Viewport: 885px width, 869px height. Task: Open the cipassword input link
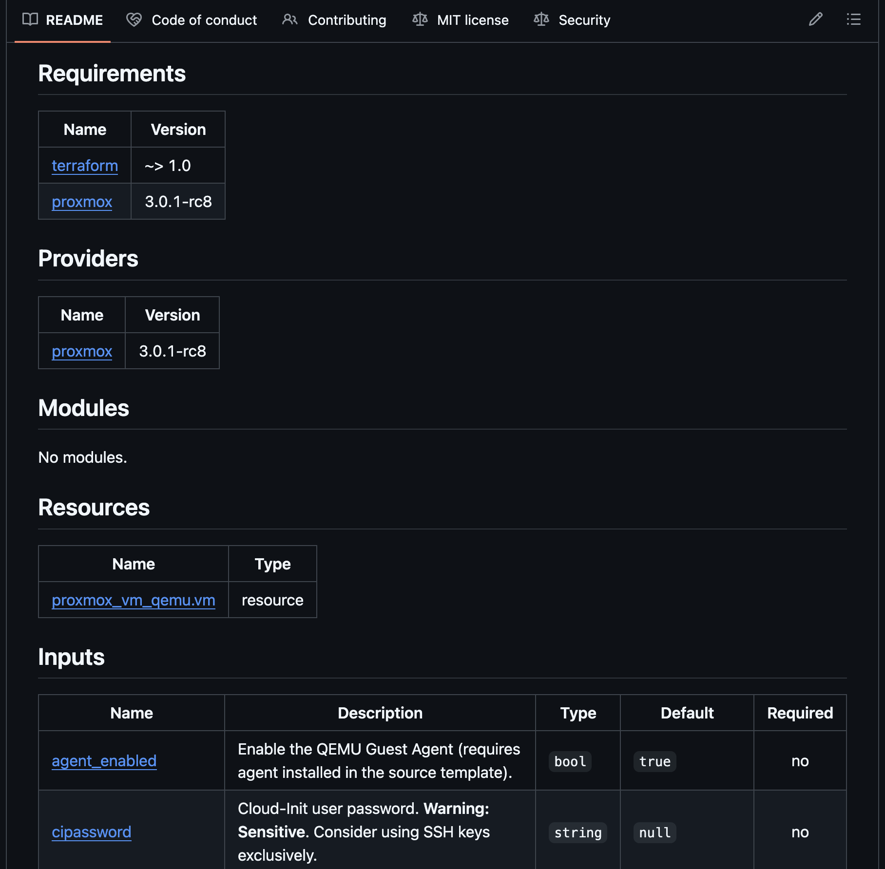pyautogui.click(x=92, y=832)
